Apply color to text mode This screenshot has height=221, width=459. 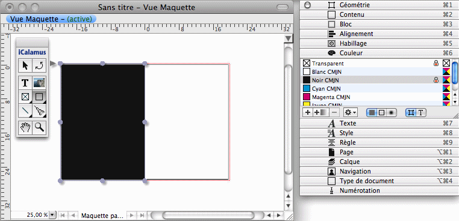421,113
